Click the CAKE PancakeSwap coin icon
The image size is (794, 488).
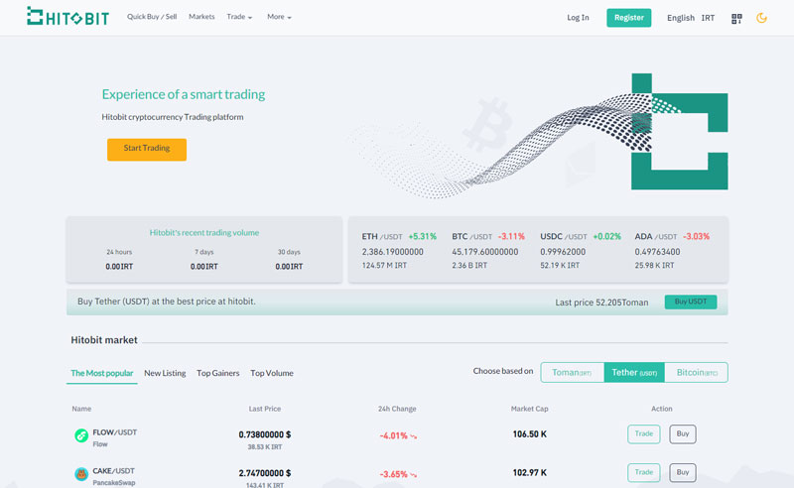tap(81, 474)
